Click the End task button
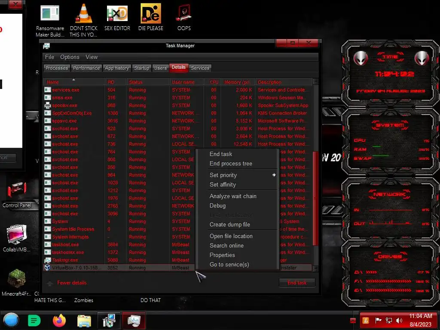The image size is (440, 330). 297,283
